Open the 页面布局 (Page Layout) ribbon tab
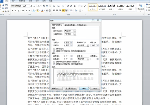This screenshot has width=150, height=105. [22, 1]
